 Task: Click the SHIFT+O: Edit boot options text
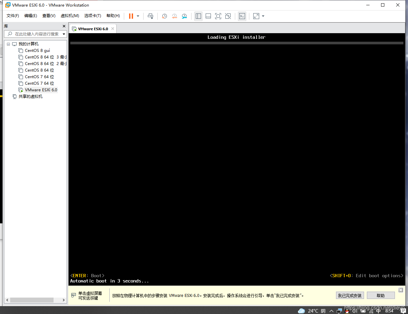(x=367, y=276)
